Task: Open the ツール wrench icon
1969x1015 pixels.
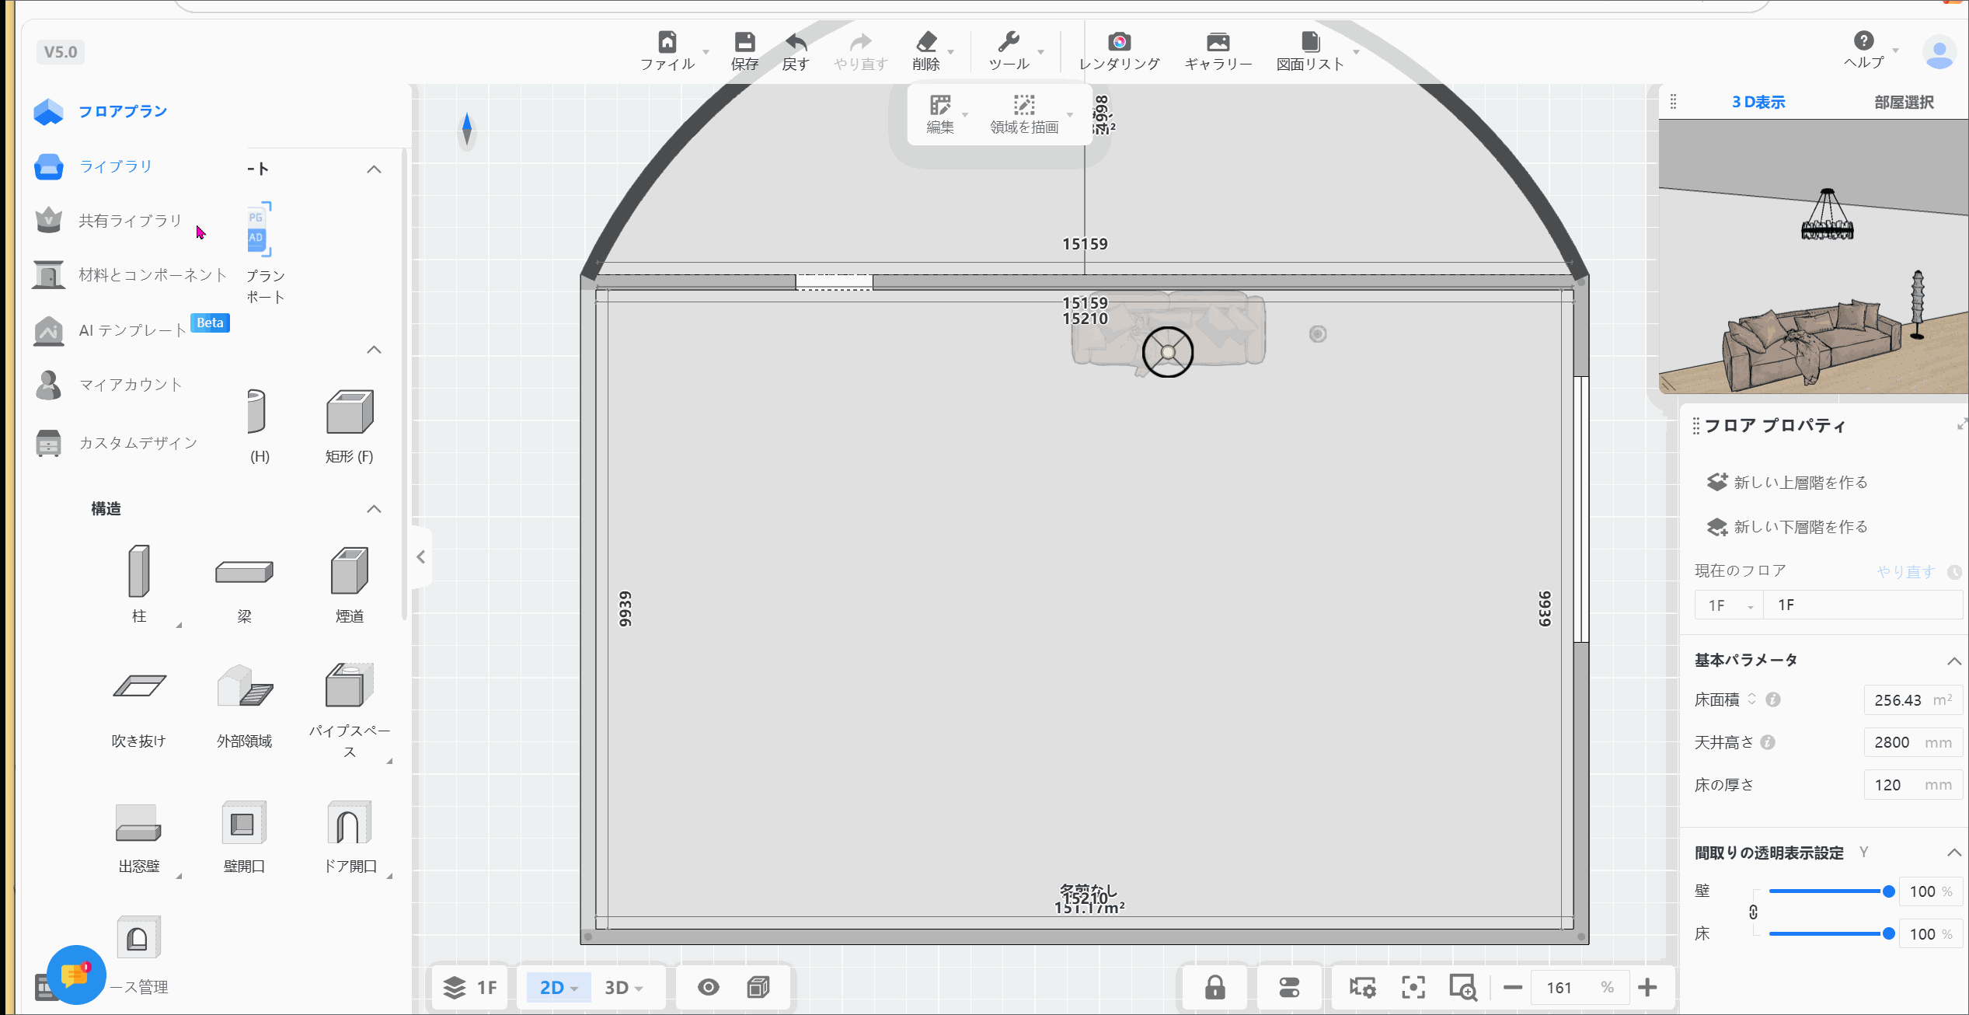Action: click(x=1009, y=41)
